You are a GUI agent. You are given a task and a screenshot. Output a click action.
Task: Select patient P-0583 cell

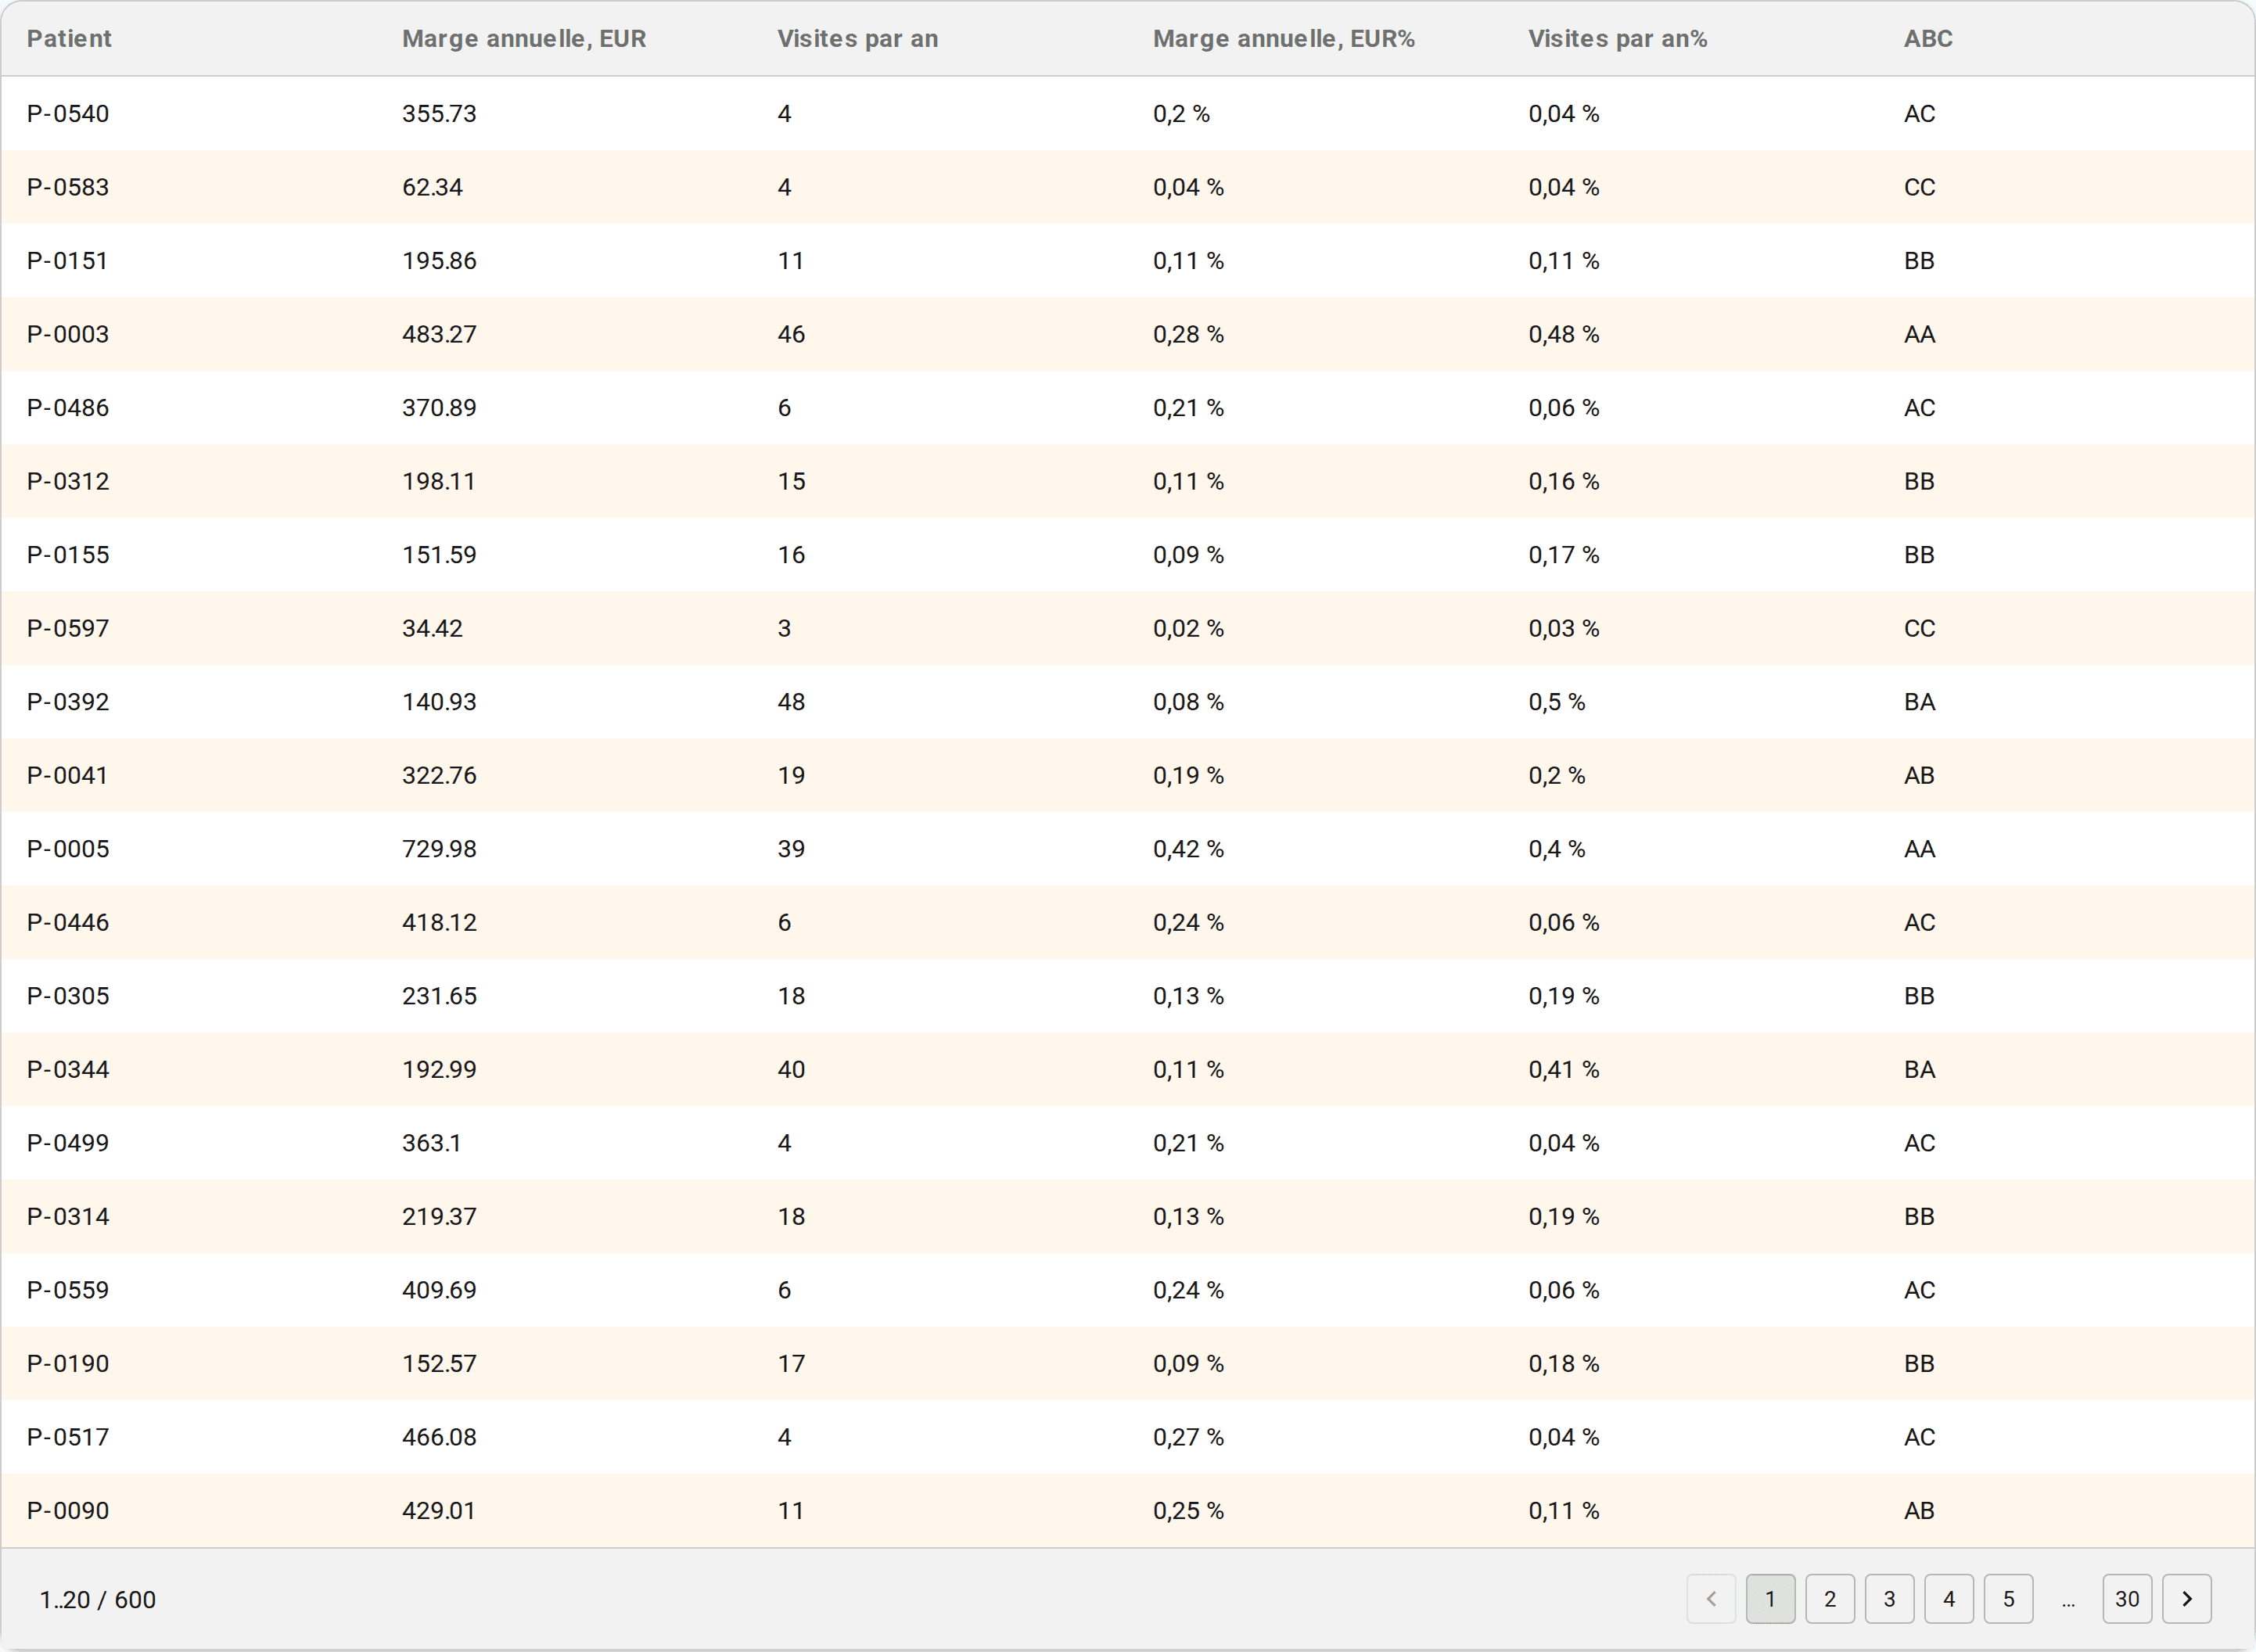coord(68,187)
